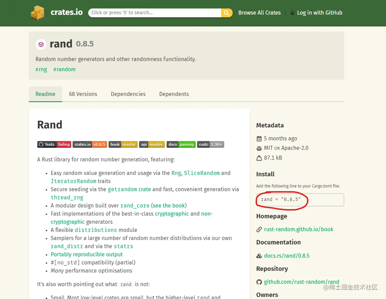Switch to the 68 Versions tab
386x299 pixels.
(83, 94)
